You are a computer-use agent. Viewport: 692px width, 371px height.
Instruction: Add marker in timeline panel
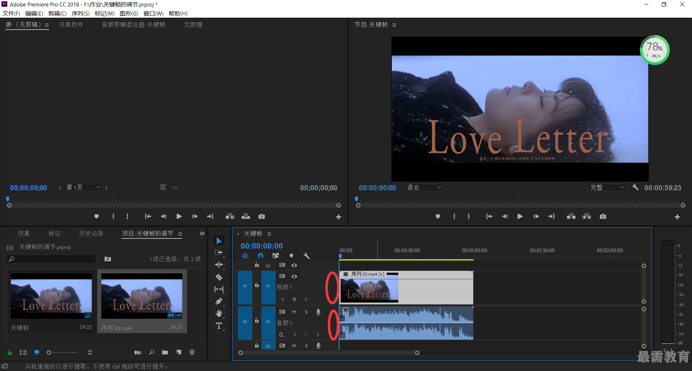coord(291,256)
